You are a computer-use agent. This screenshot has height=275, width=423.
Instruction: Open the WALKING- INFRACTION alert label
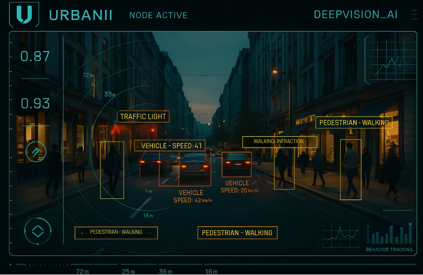[280, 142]
